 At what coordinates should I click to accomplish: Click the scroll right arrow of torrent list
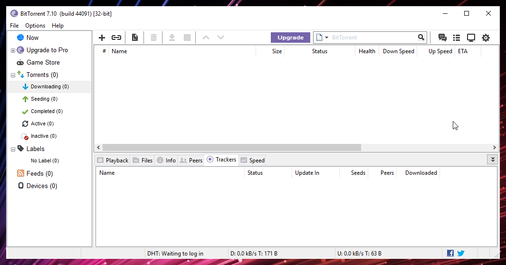[495, 148]
